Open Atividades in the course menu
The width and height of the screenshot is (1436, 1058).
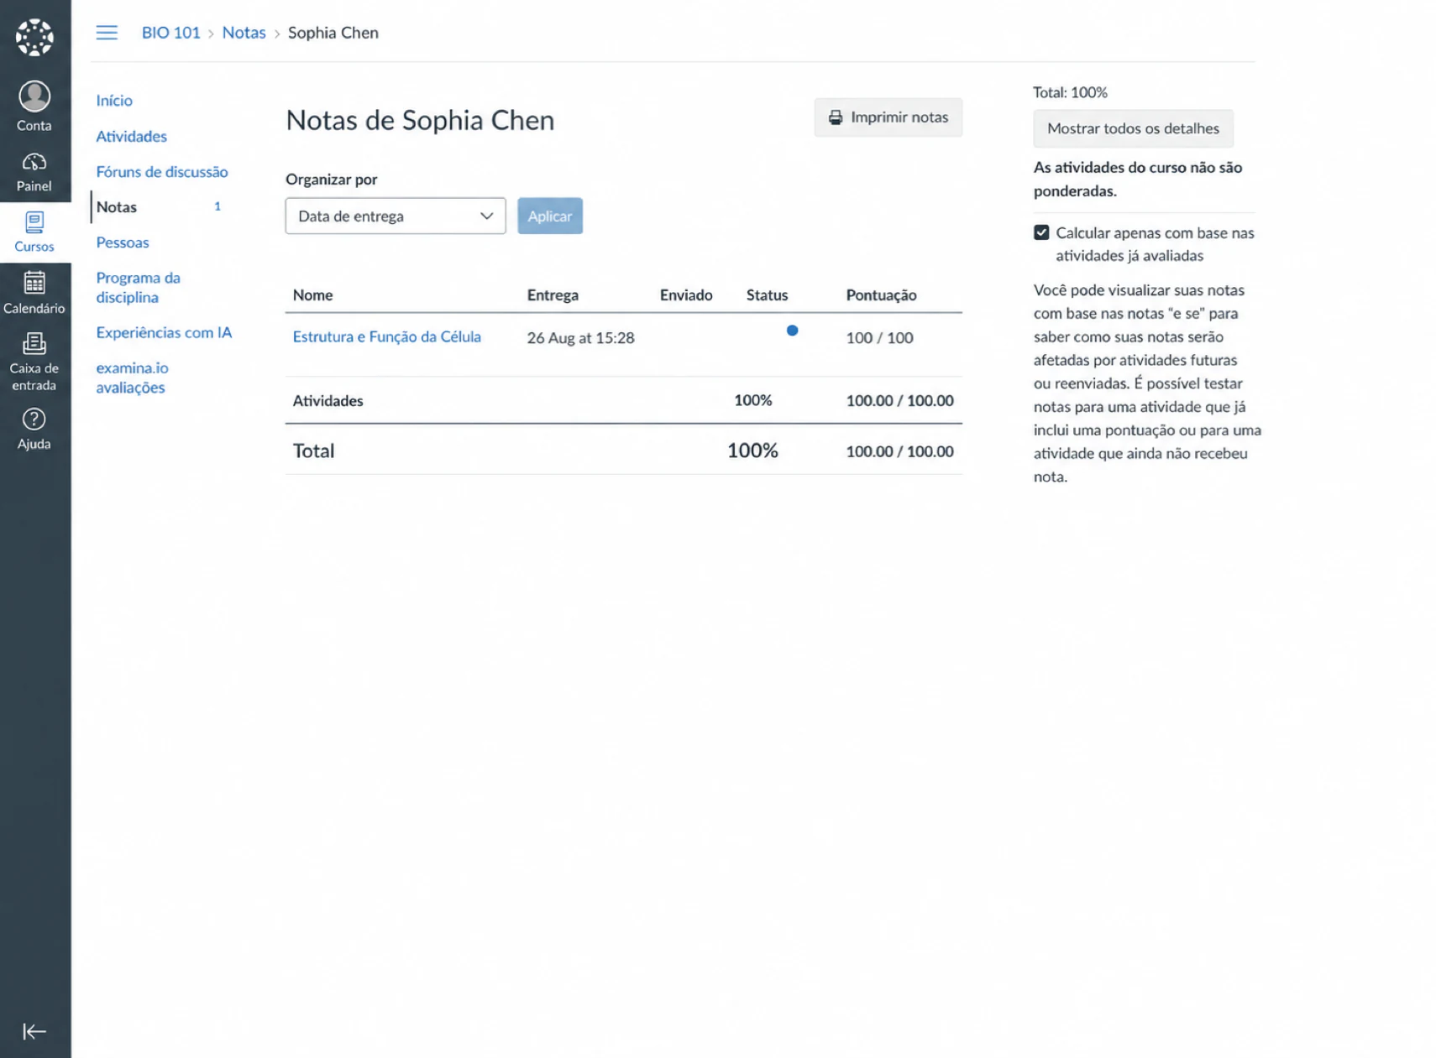point(132,136)
